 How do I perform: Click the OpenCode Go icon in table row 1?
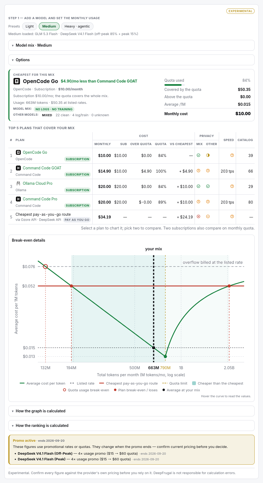click(18, 152)
